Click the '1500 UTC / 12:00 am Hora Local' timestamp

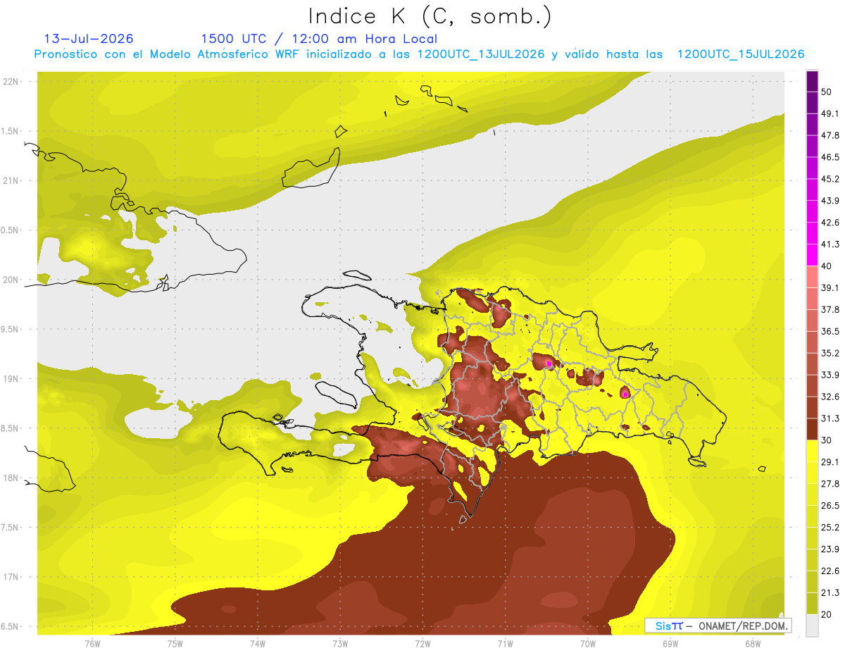(319, 39)
